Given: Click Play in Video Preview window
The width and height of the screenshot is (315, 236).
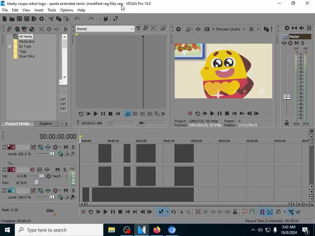Looking at the screenshot, I should click(x=212, y=113).
